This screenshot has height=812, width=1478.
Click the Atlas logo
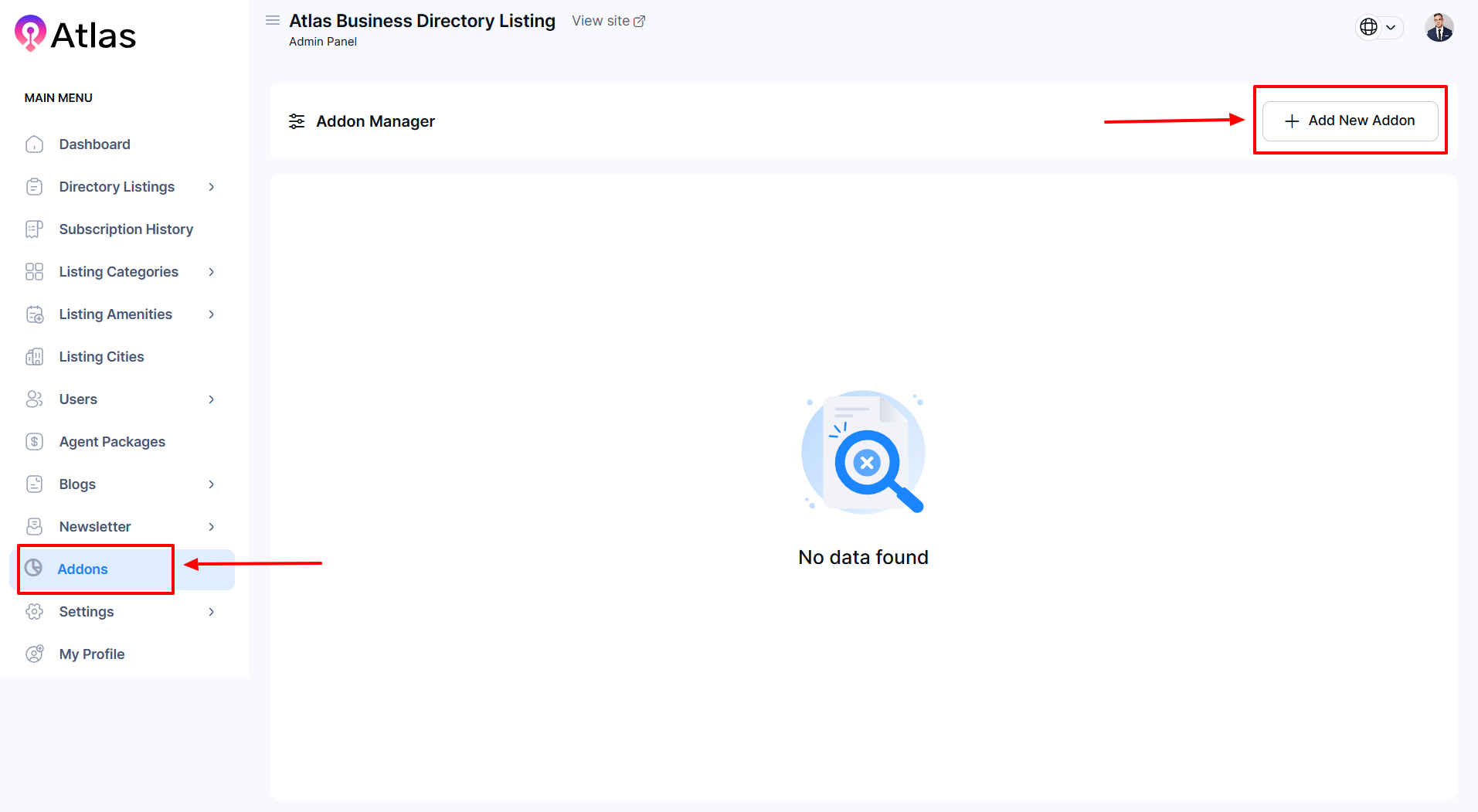pyautogui.click(x=76, y=35)
